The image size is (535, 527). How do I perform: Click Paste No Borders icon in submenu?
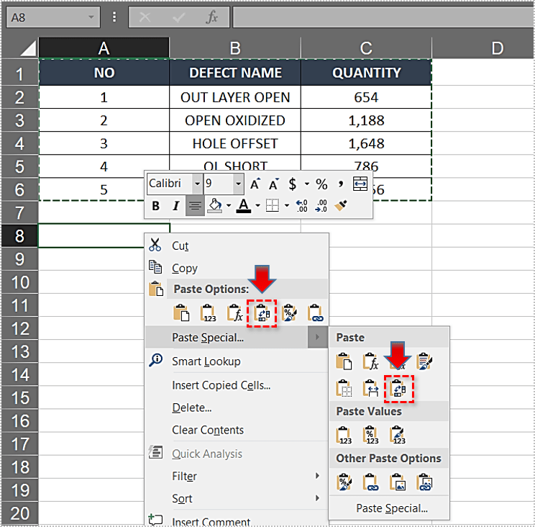coord(344,389)
